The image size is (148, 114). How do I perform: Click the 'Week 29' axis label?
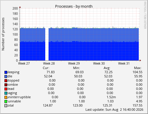coord(74,63)
